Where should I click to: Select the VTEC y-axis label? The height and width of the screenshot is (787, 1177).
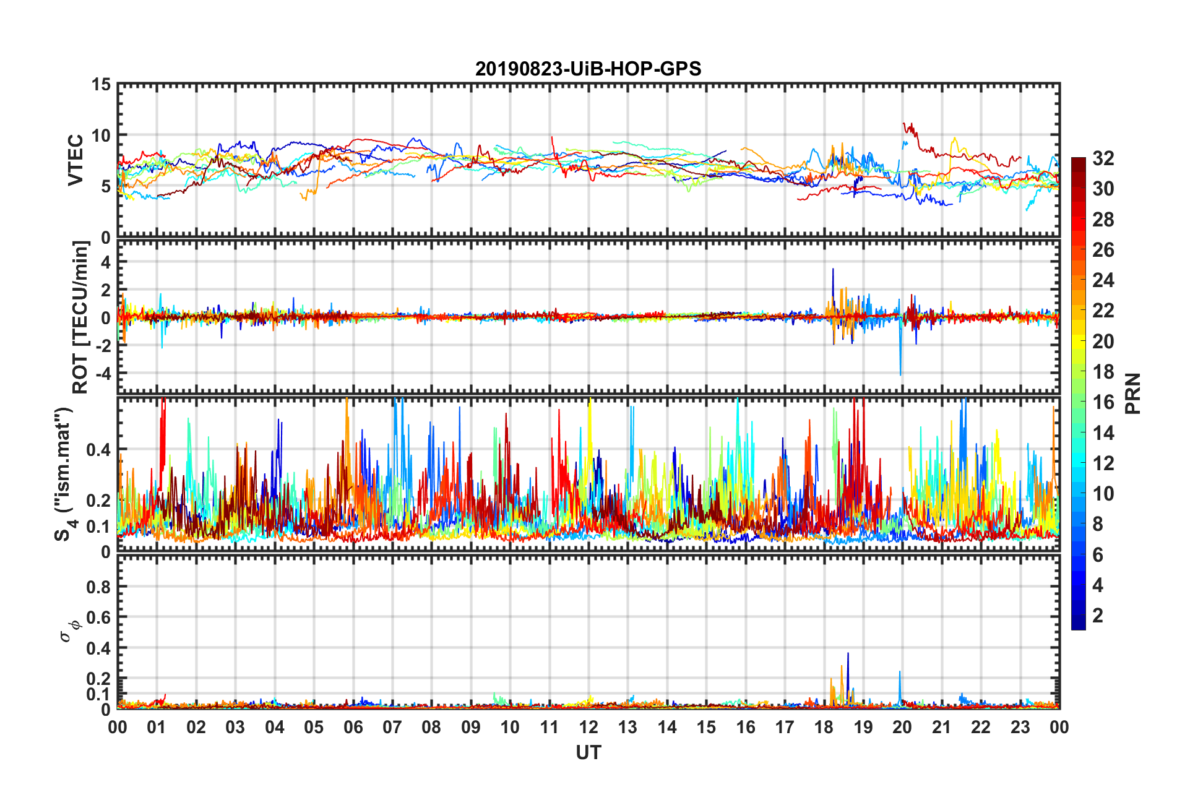[75, 160]
